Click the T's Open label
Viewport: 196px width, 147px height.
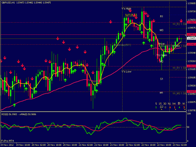pos(162,55)
